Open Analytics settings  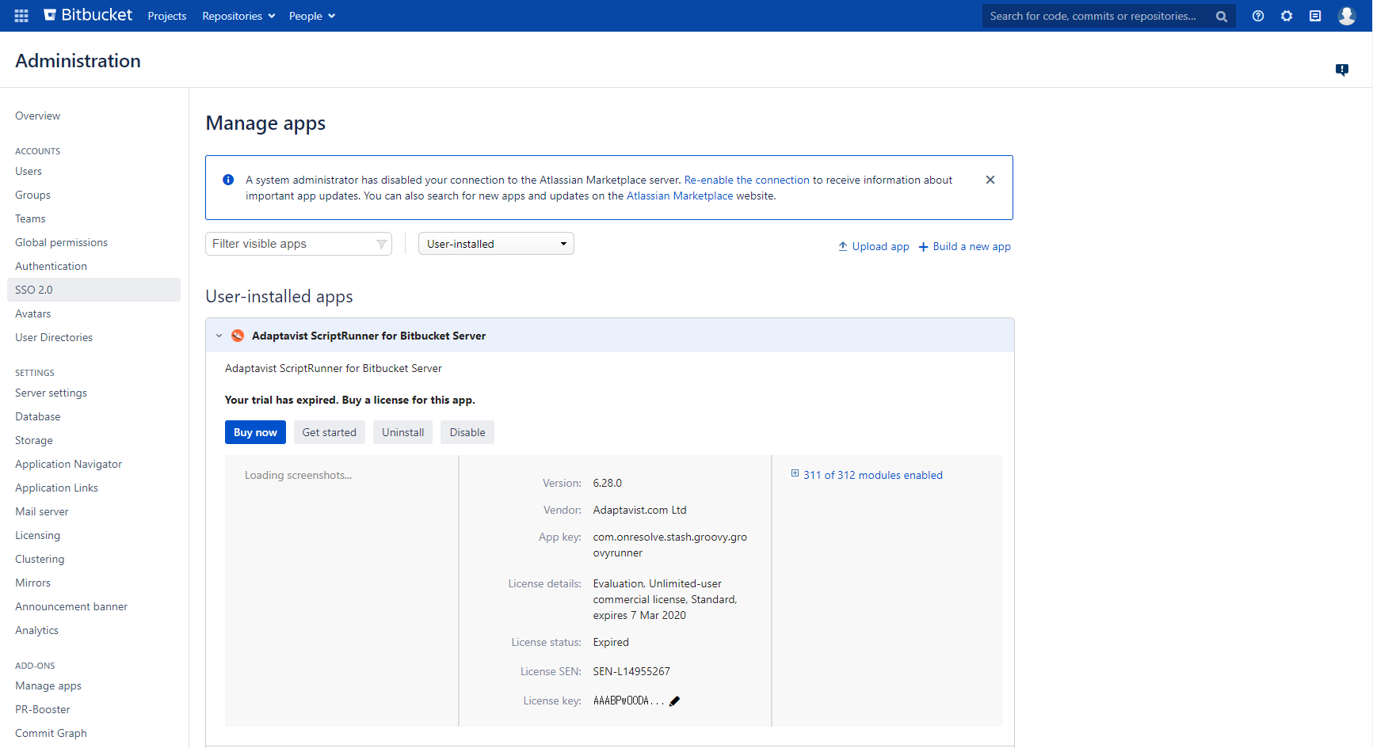36,630
